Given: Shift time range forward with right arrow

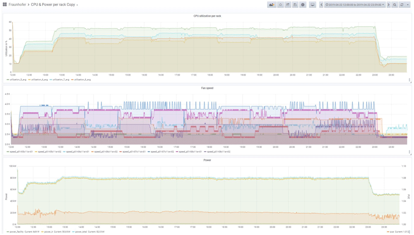Looking at the screenshot, I should pos(388,5).
